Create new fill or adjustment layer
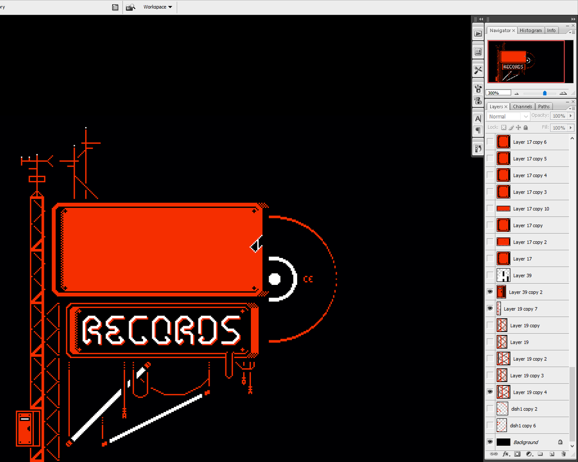Viewport: 578px width, 462px height. (529, 454)
